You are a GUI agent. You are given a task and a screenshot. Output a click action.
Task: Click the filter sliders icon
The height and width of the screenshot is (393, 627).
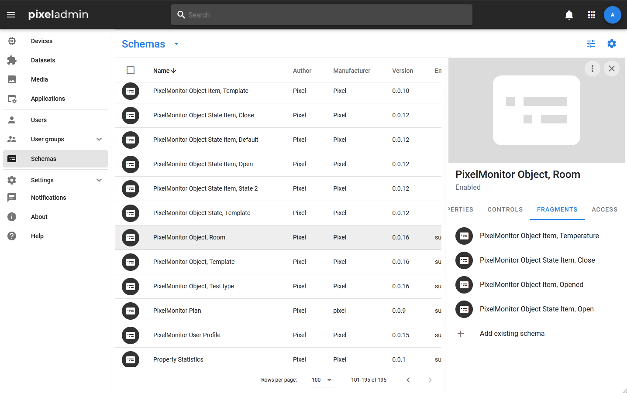click(x=591, y=44)
